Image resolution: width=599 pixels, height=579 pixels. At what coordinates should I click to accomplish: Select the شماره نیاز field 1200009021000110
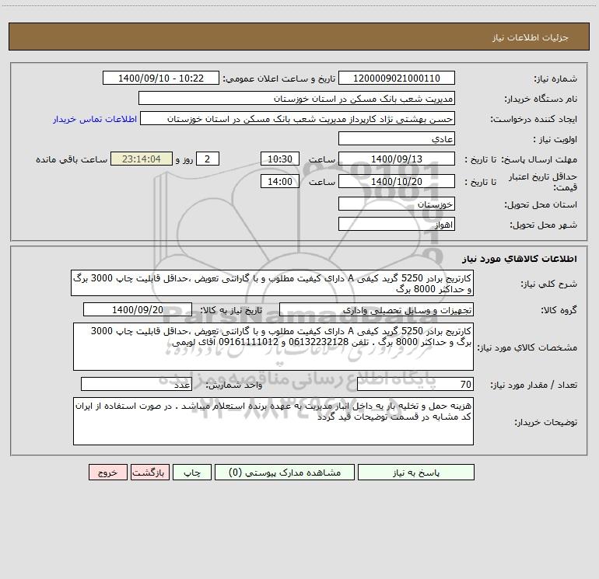(x=397, y=78)
